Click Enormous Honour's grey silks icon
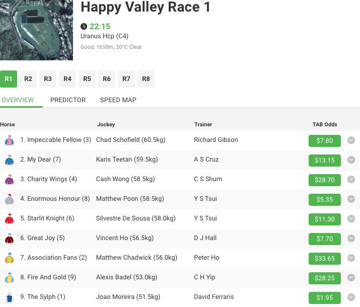The height and width of the screenshot is (307, 360). point(9,199)
